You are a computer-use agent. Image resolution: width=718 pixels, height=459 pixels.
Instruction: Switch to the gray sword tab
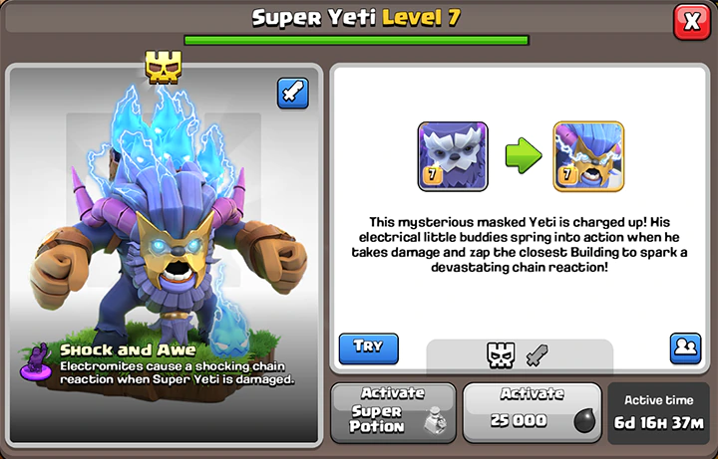point(538,355)
